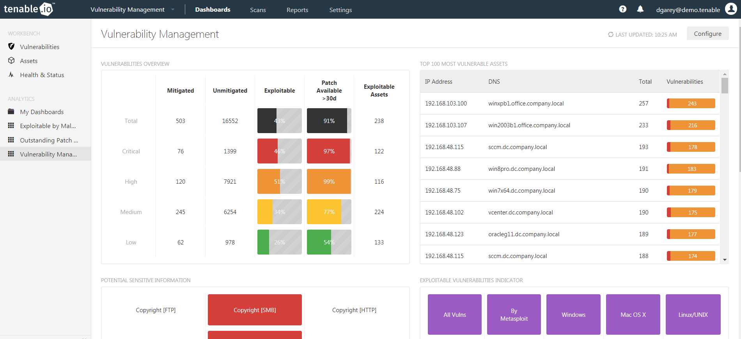Image resolution: width=741 pixels, height=339 pixels.
Task: Click the All Vulns indicator tile
Action: pos(455,314)
